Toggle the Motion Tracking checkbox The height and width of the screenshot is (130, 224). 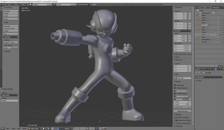tap(177, 117)
